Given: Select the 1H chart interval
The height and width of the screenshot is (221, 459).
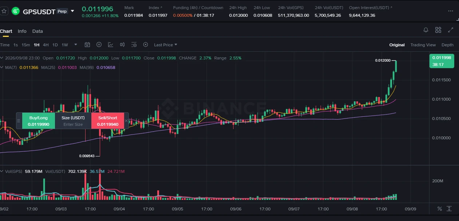Looking at the screenshot, I should [36, 45].
